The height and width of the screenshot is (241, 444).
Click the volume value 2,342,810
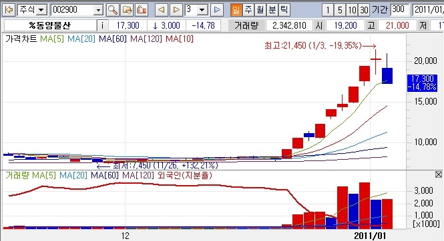tap(289, 26)
